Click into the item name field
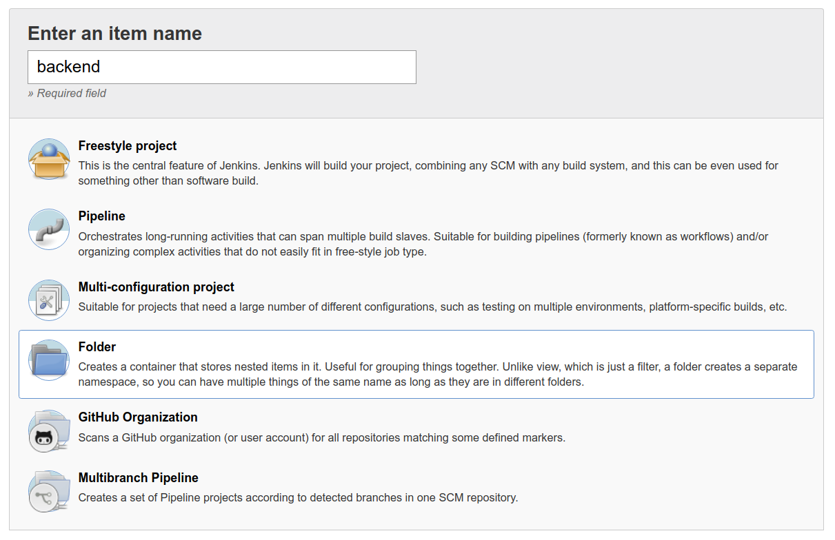835x540 pixels. [x=221, y=67]
